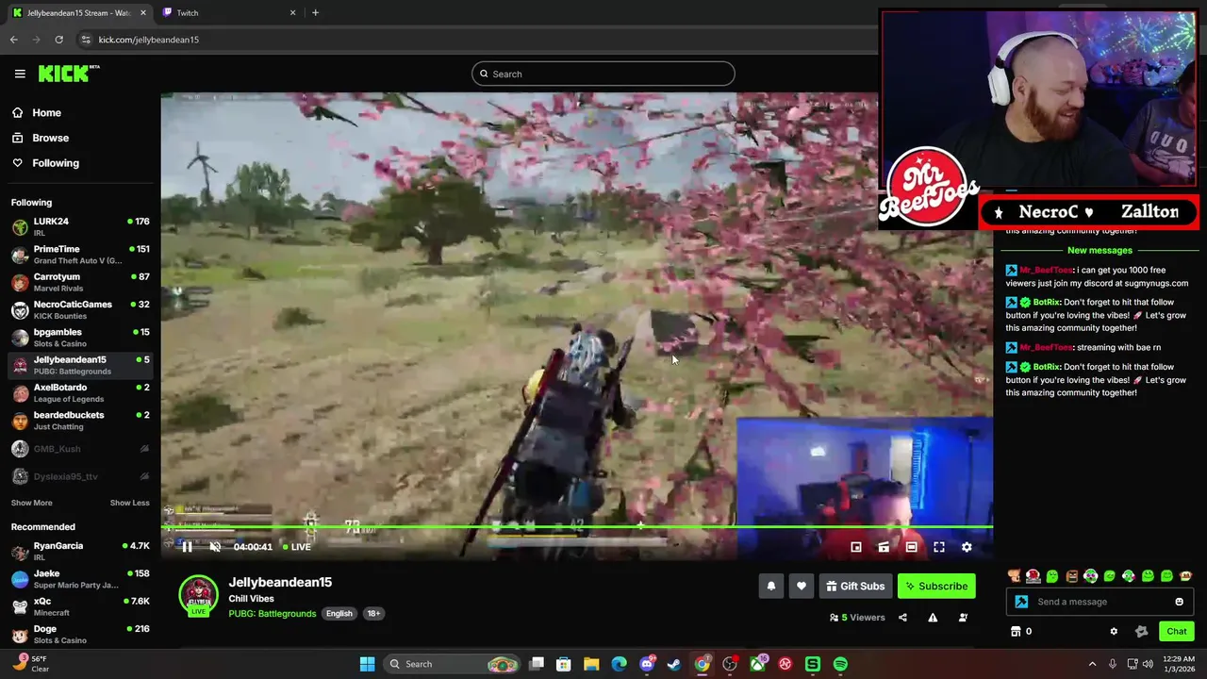Toggle follow heart button
This screenshot has height=679, width=1207.
[802, 587]
